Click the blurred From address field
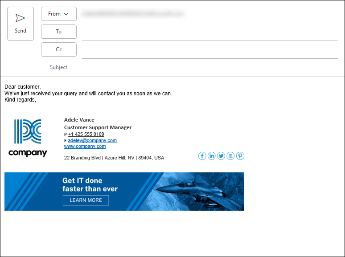This screenshot has width=345, height=257. point(133,14)
